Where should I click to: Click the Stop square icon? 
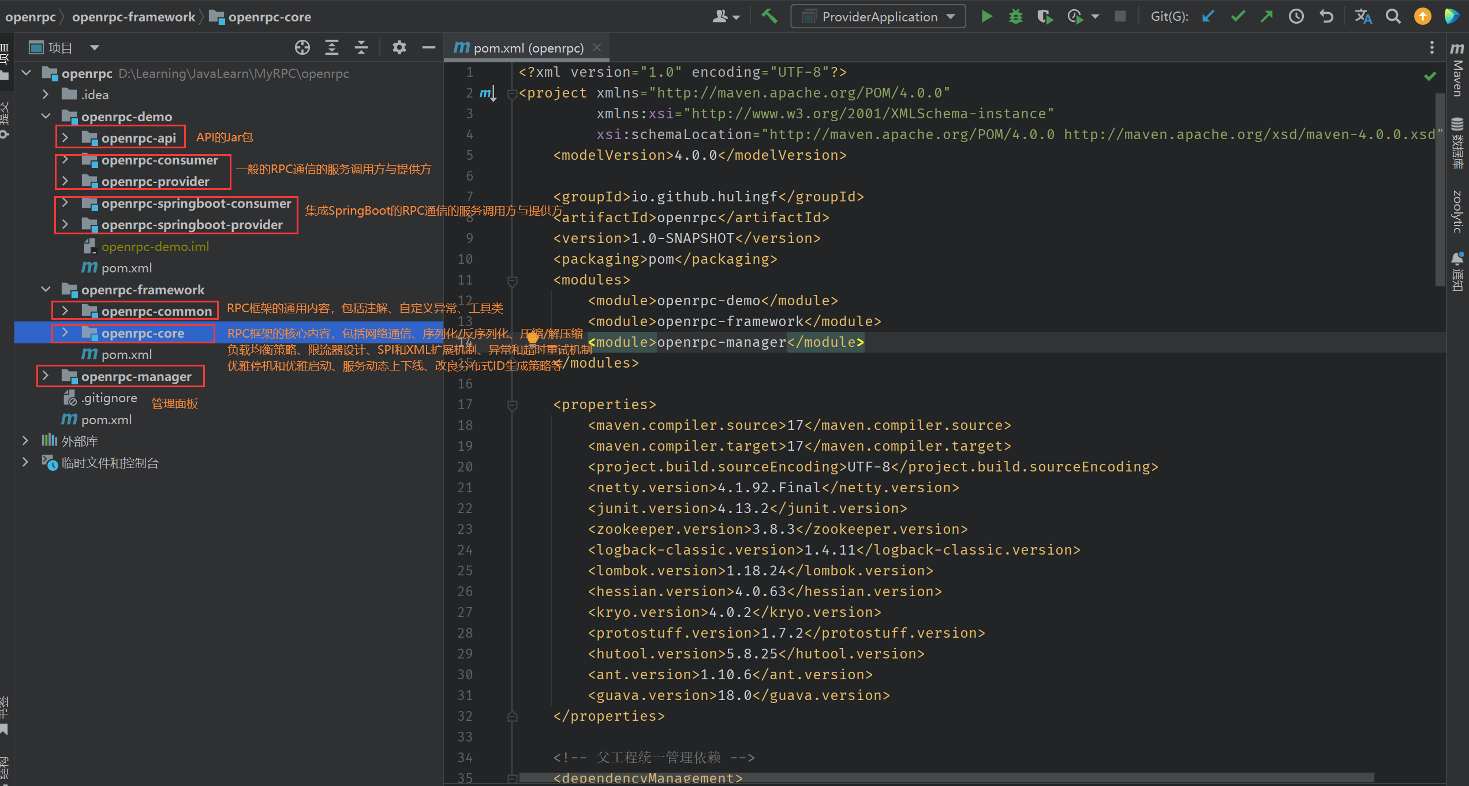pyautogui.click(x=1120, y=16)
